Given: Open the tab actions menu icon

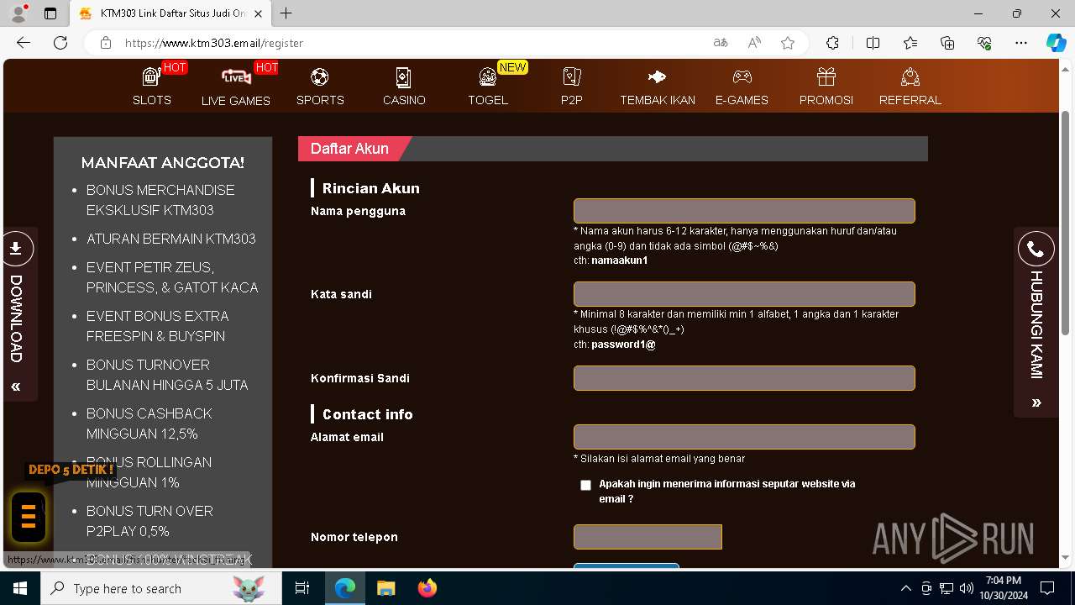Looking at the screenshot, I should coord(50,13).
